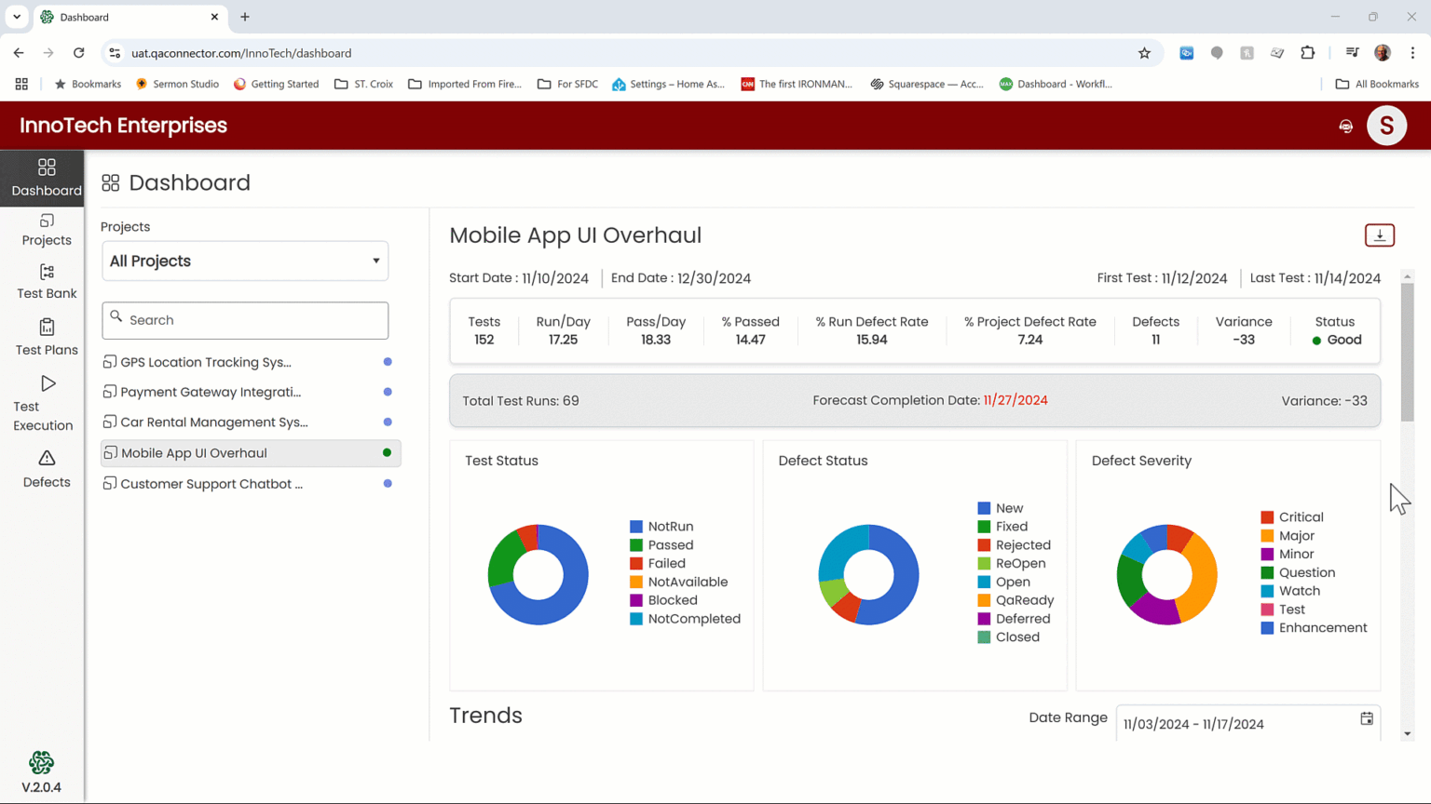Click in the project Search field
Viewport: 1431px width, 804px height.
coord(245,320)
